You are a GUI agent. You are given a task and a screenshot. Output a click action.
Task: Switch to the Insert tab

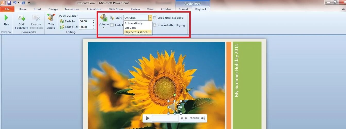pos(37,9)
